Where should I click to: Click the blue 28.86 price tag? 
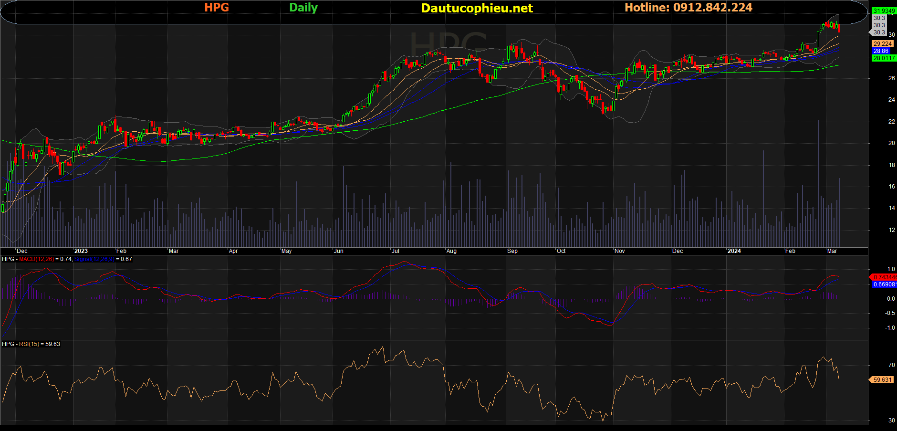[881, 51]
